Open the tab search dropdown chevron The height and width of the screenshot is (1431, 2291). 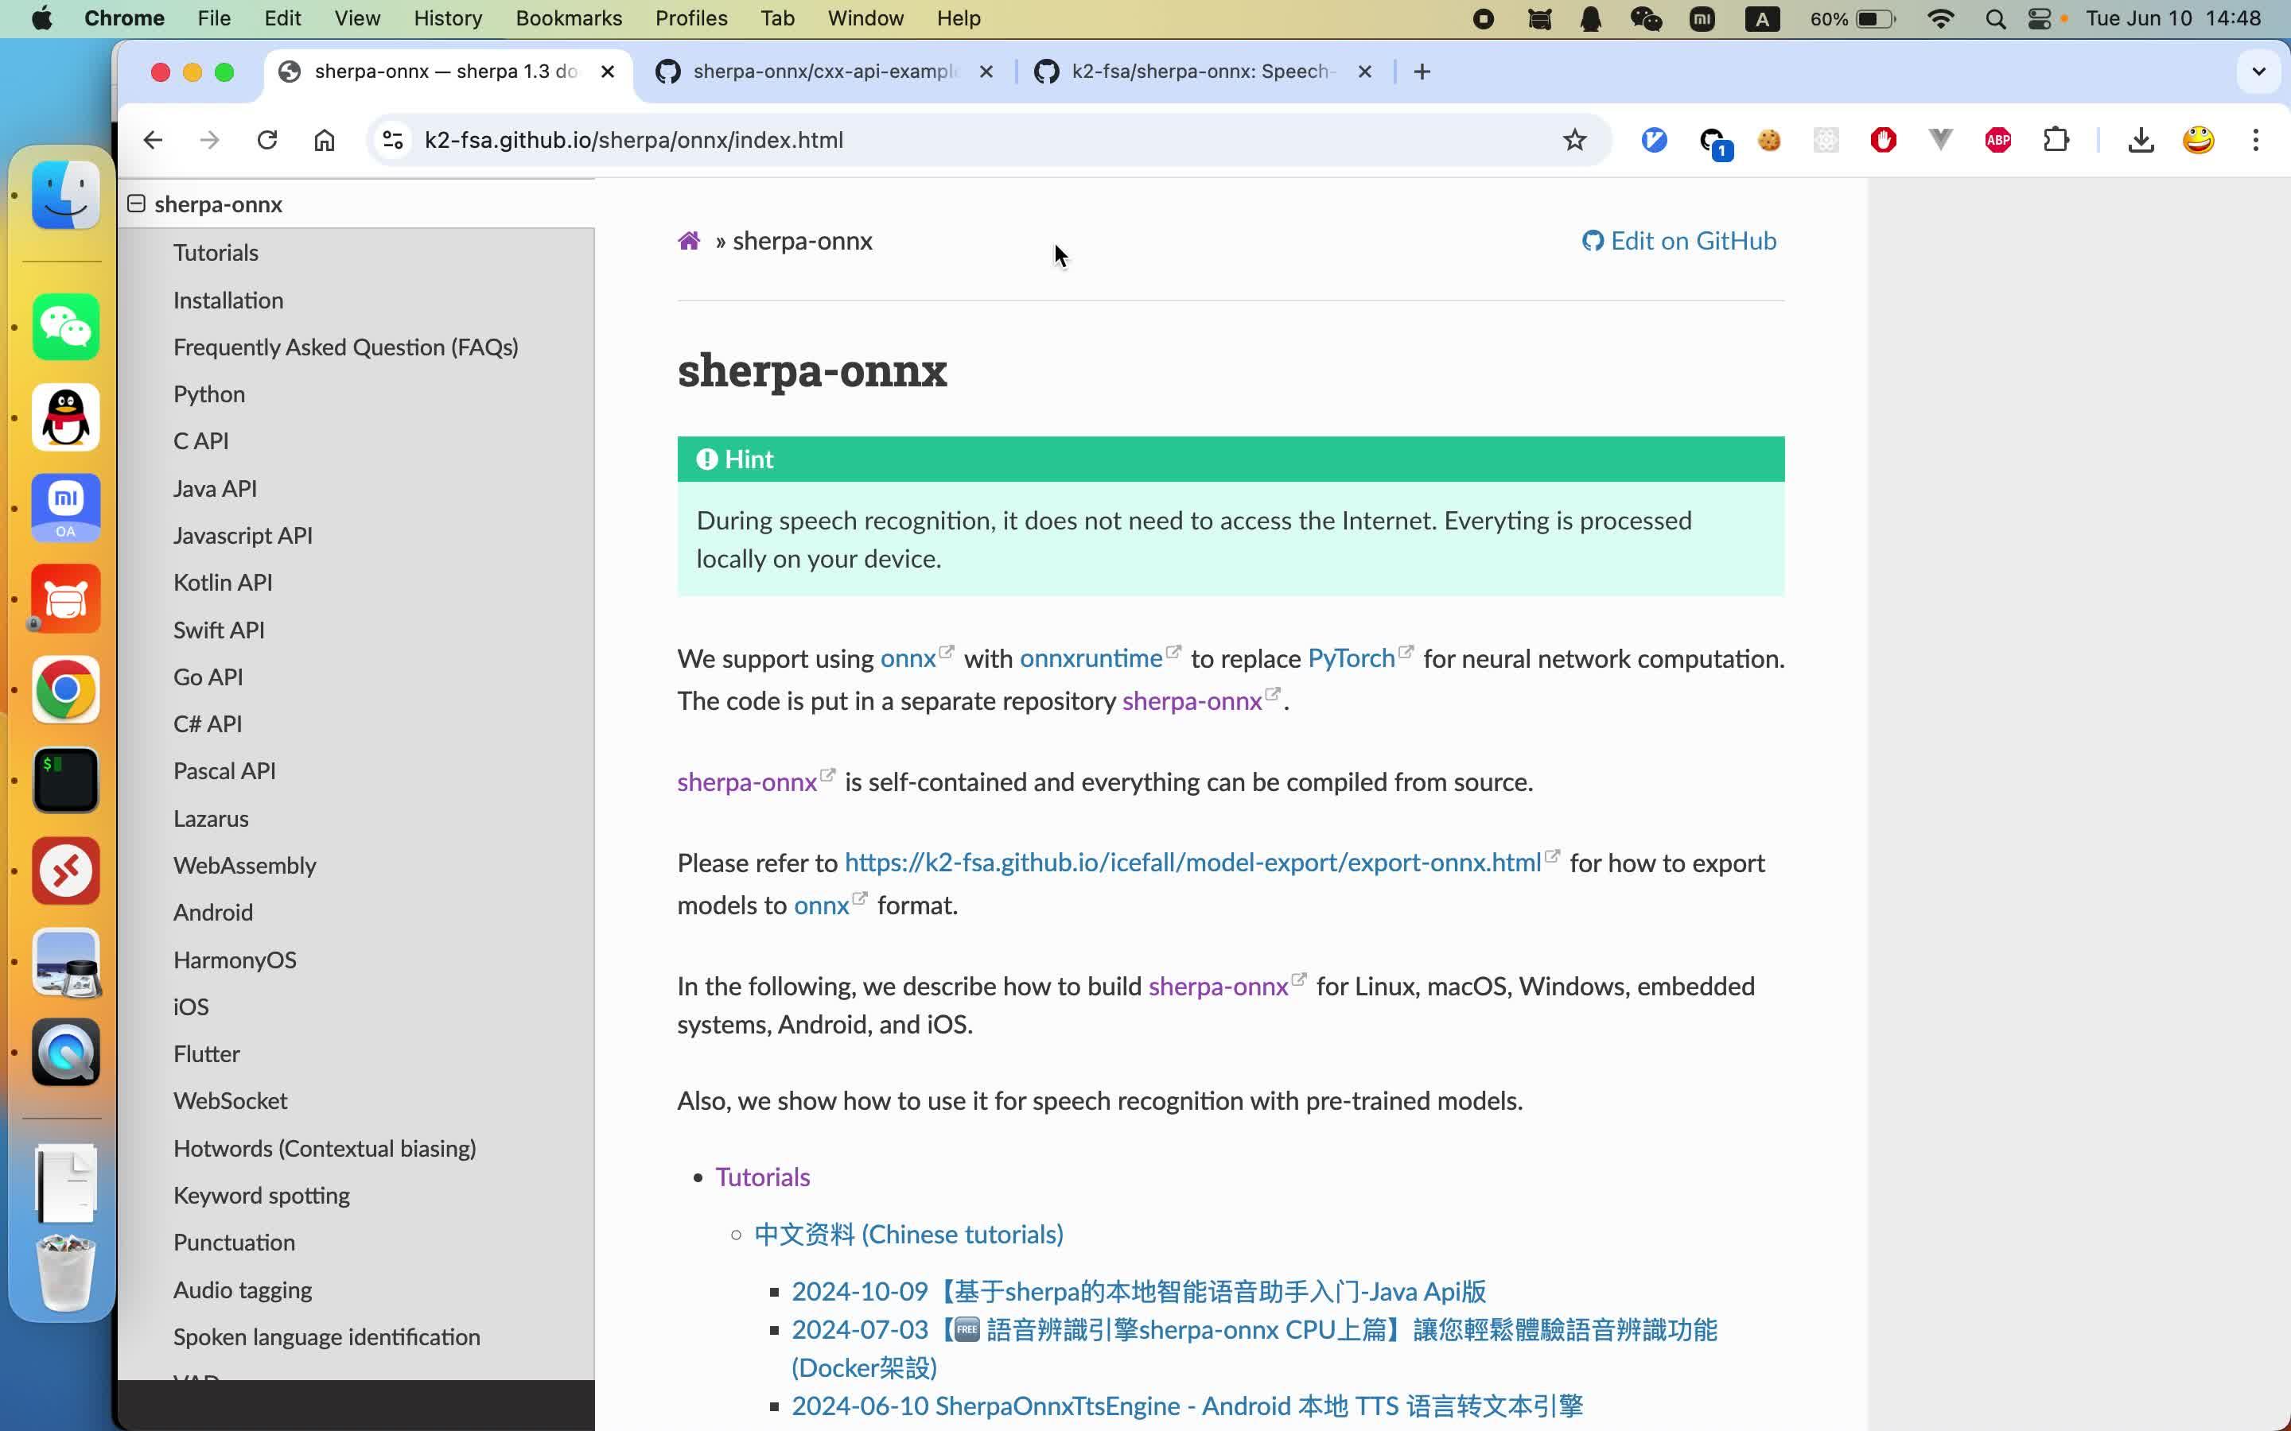(2258, 72)
